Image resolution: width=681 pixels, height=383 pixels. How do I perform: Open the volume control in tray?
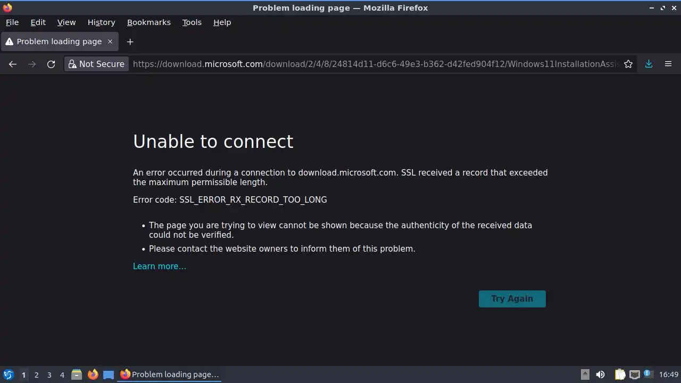(x=600, y=374)
